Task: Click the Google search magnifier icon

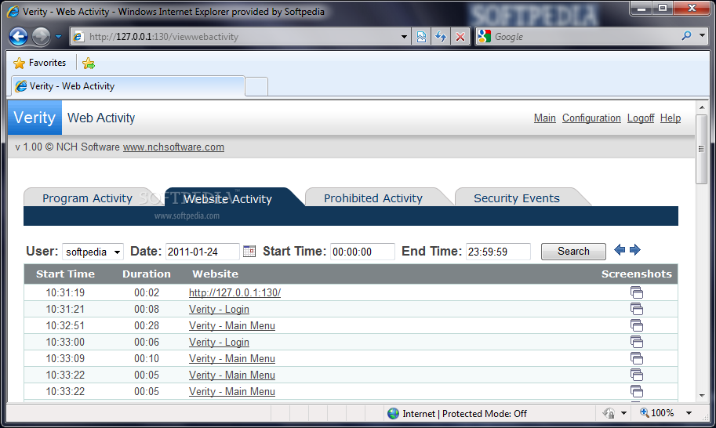Action: coord(686,36)
